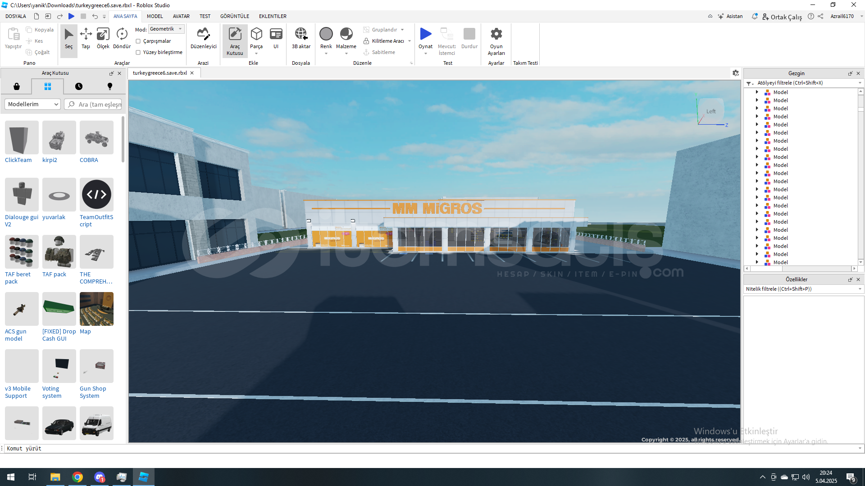The height and width of the screenshot is (486, 865).
Task: Expand the Oynat play mode arrow
Action: (x=426, y=54)
